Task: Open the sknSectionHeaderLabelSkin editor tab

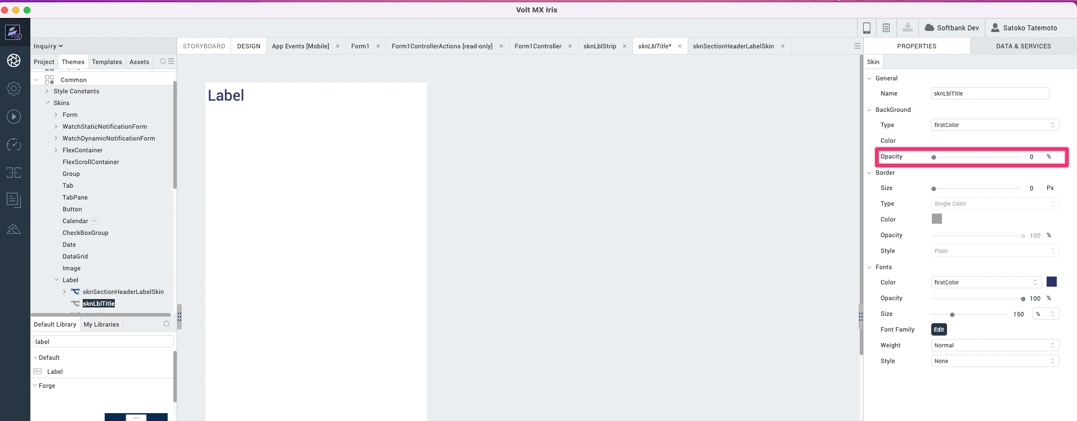Action: point(733,46)
